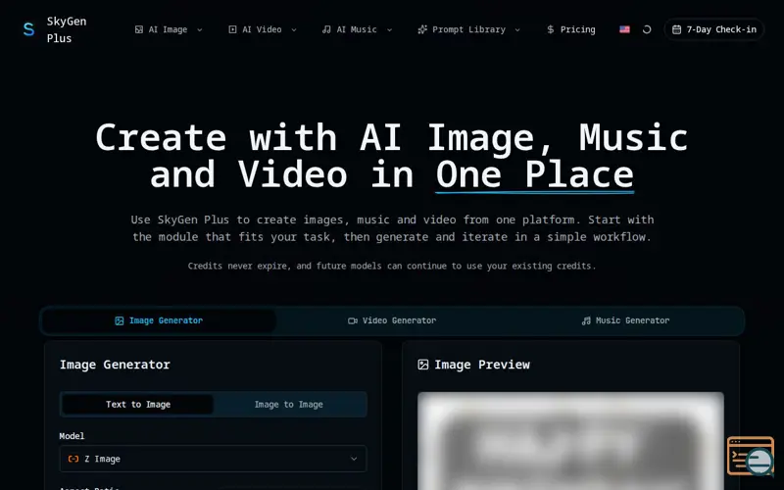784x490 pixels.
Task: Click the Image Generator panel heading
Action: [115, 365]
